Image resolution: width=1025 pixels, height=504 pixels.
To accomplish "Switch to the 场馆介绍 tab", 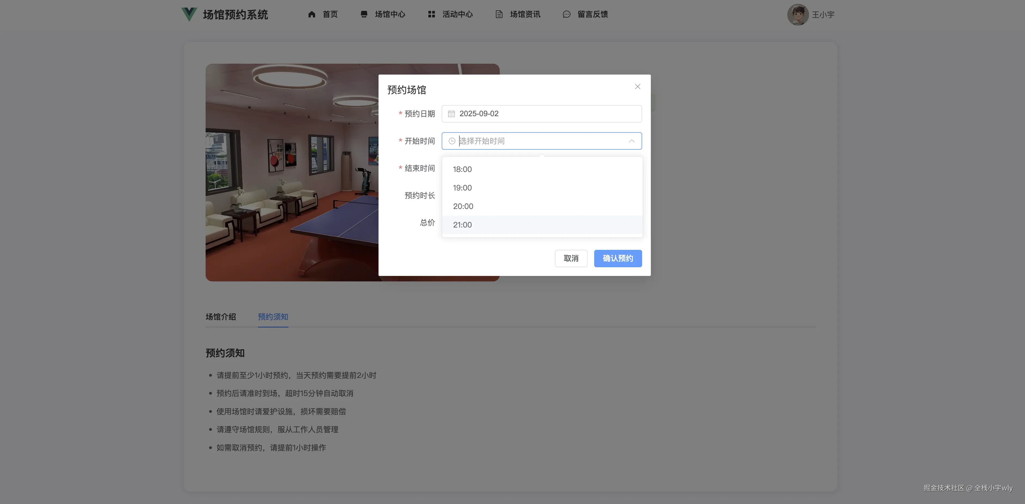I will 221,317.
